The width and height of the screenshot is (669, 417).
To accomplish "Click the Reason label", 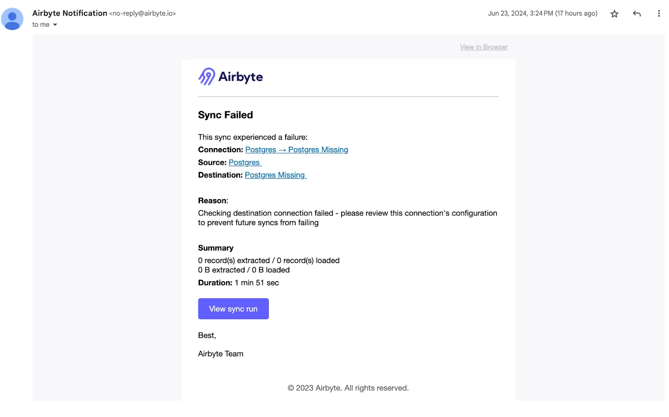I will (x=213, y=201).
